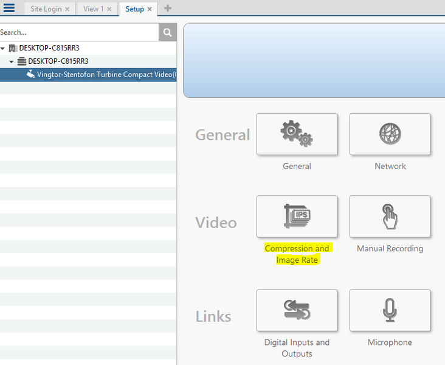
Task: Collapse the top DESKTOP-C815RR3 site node
Action: point(3,48)
